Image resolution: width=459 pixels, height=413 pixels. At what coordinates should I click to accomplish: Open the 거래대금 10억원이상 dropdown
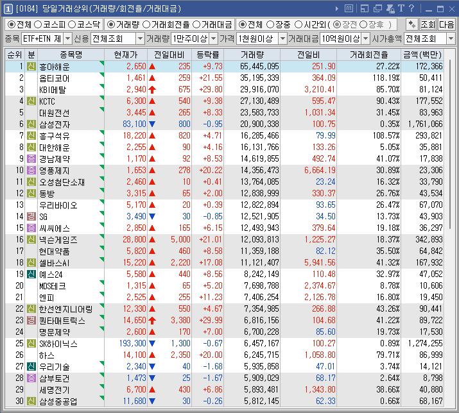(366, 38)
